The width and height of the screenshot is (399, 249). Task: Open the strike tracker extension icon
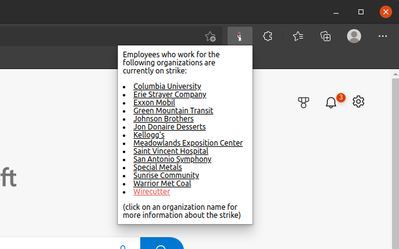[x=239, y=36]
